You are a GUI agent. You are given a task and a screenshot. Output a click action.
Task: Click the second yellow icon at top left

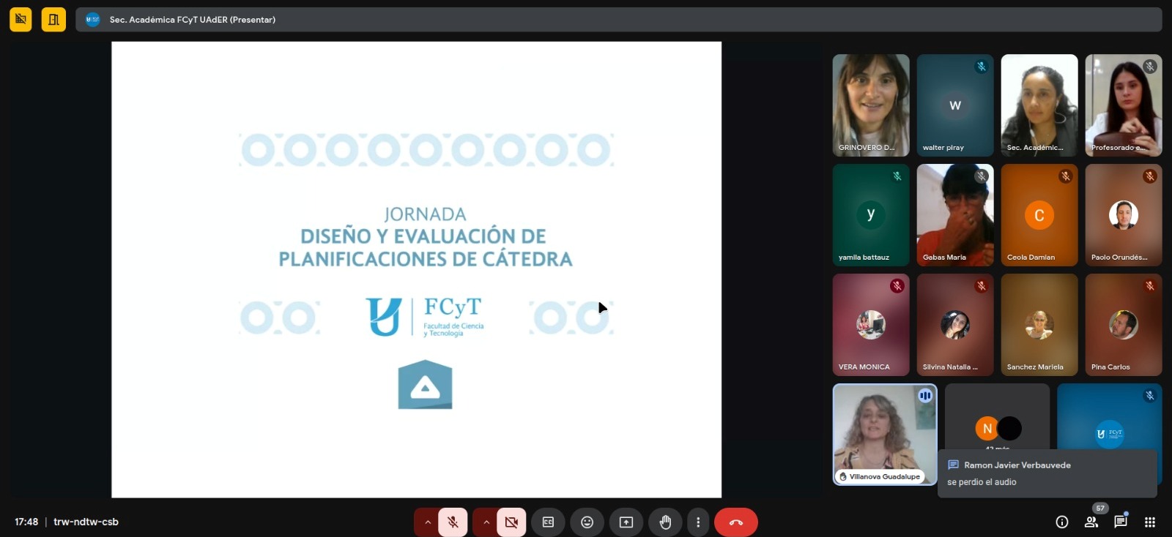point(53,20)
